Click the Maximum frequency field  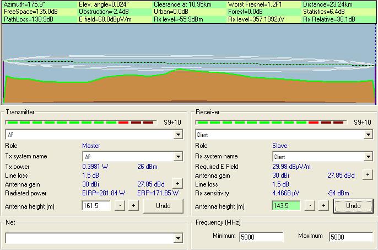click(351, 237)
